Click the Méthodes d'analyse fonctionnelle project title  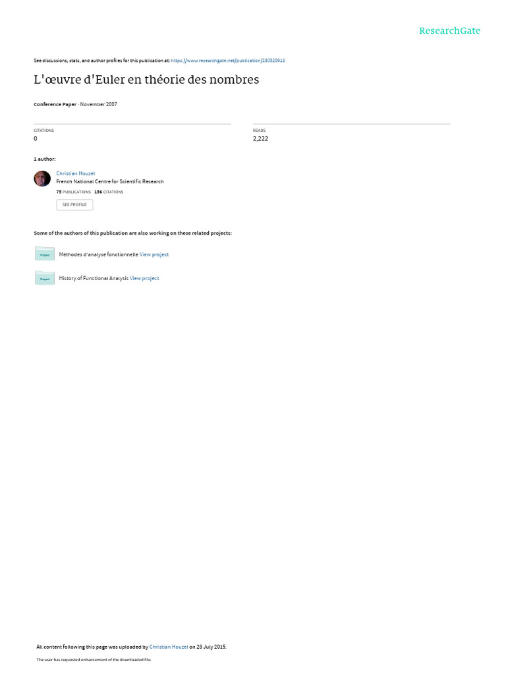pos(99,254)
